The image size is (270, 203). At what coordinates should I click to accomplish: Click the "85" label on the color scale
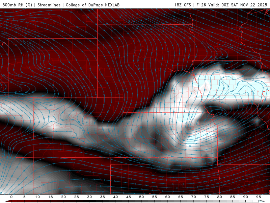[233, 197]
